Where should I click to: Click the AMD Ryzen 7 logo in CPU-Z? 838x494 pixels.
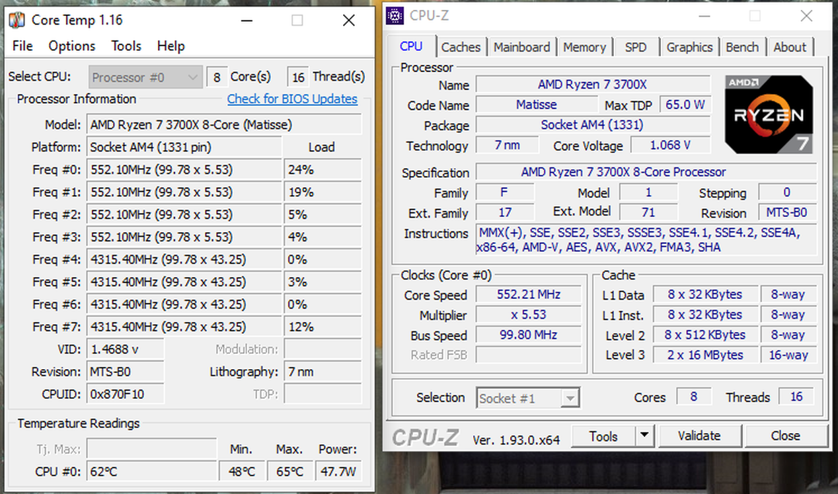pos(769,114)
